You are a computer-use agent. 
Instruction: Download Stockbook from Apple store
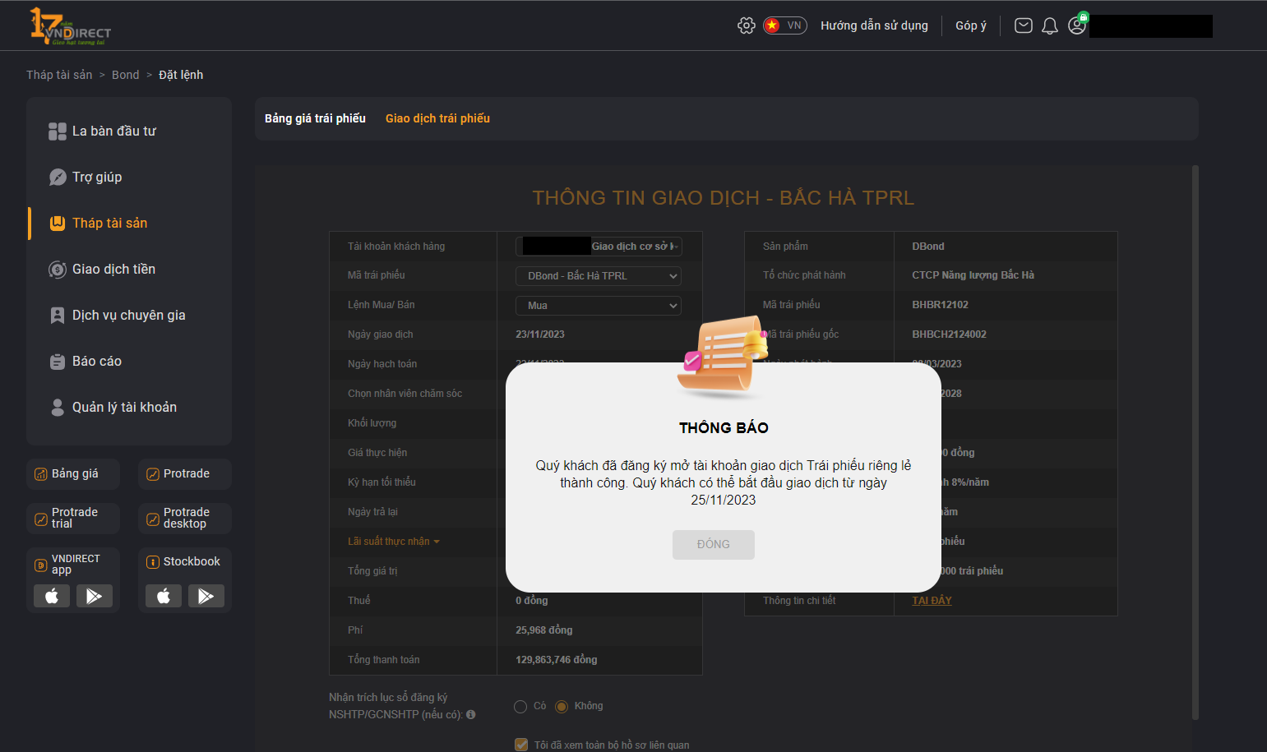point(164,596)
